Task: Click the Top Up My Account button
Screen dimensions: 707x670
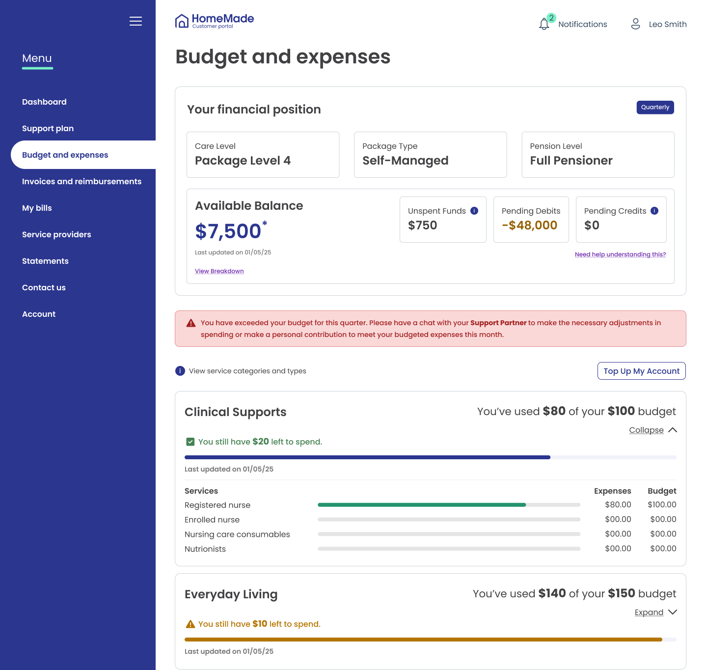Action: point(641,371)
